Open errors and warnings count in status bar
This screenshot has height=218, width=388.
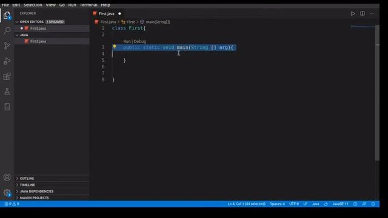[x=12, y=204]
